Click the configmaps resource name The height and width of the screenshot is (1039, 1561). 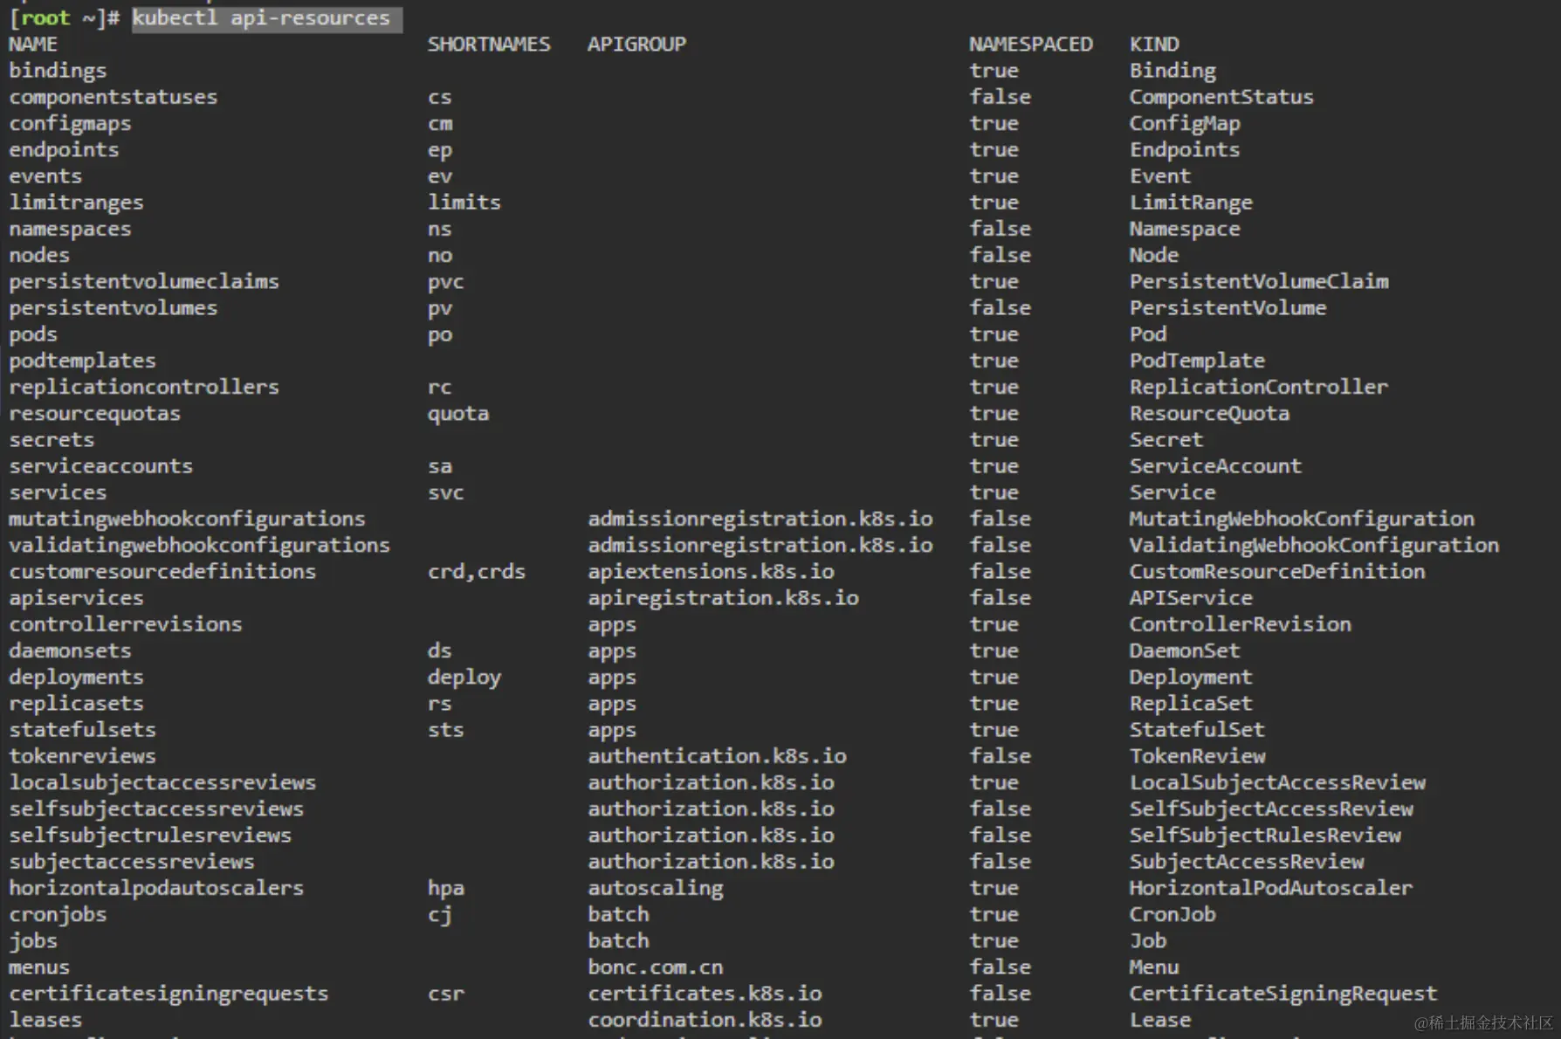tap(70, 124)
